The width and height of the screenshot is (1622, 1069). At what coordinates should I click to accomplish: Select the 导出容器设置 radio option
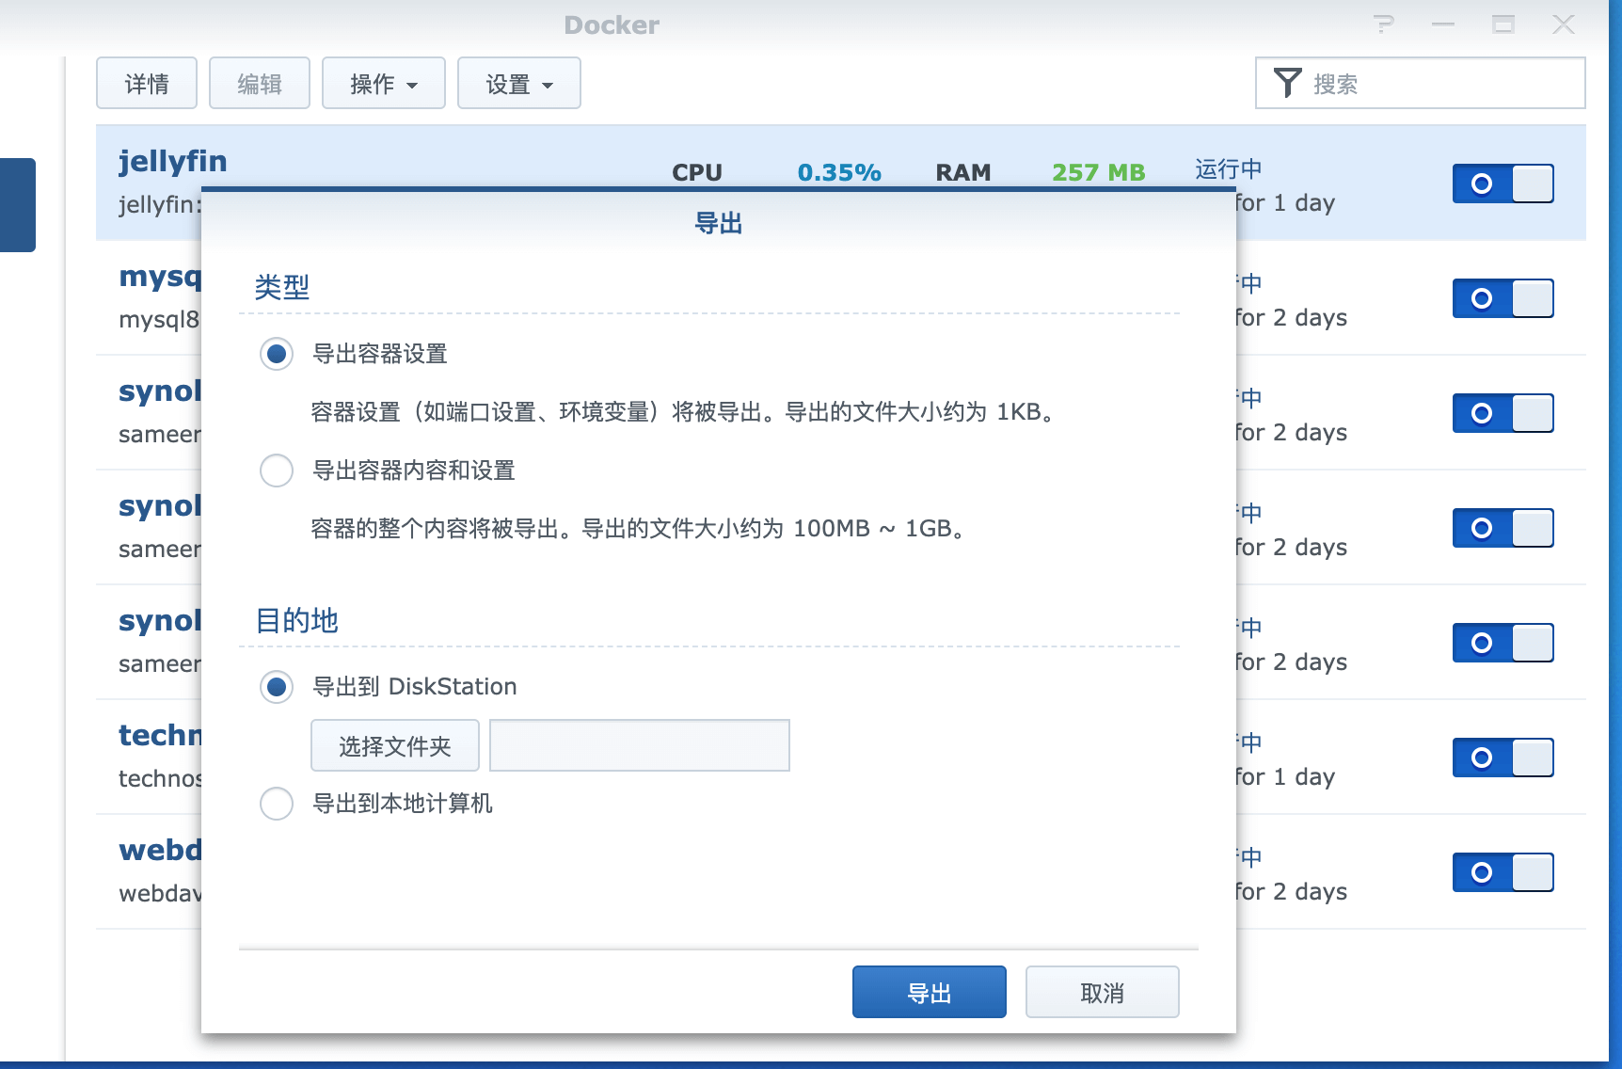(x=277, y=354)
